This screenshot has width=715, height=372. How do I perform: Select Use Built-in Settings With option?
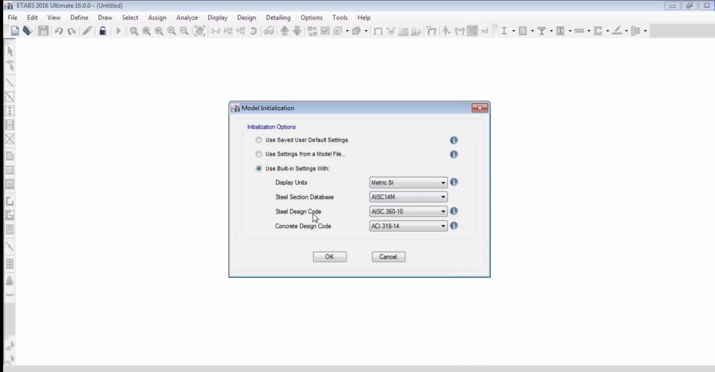click(x=259, y=169)
